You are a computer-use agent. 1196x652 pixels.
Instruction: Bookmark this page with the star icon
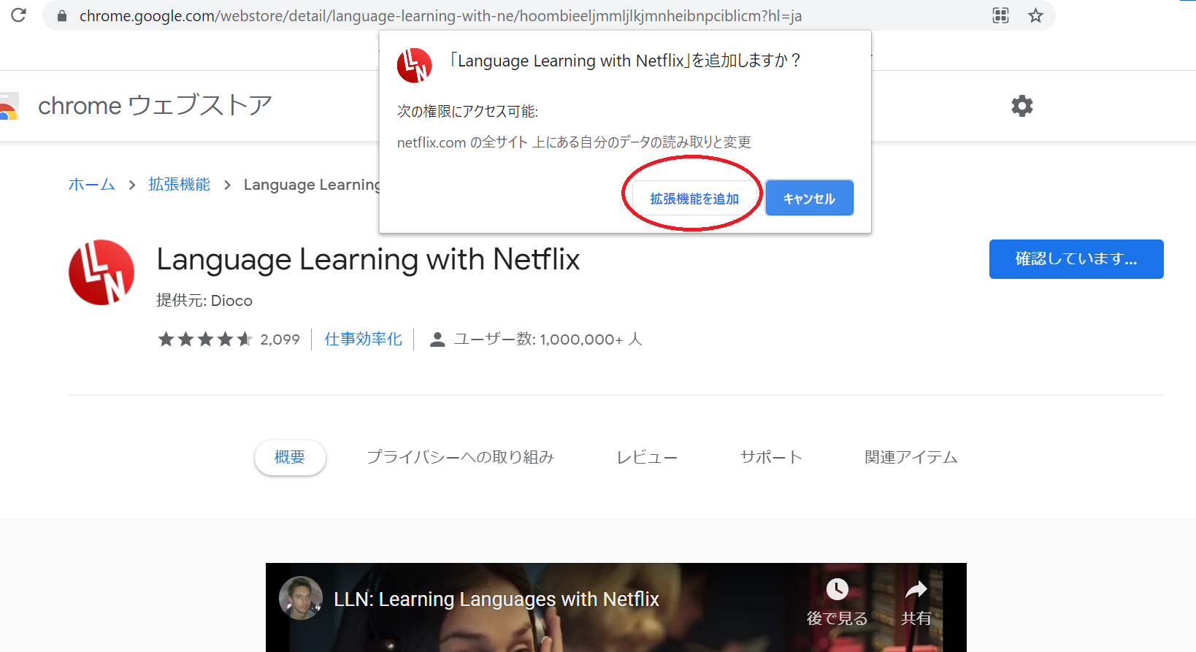pos(1035,15)
